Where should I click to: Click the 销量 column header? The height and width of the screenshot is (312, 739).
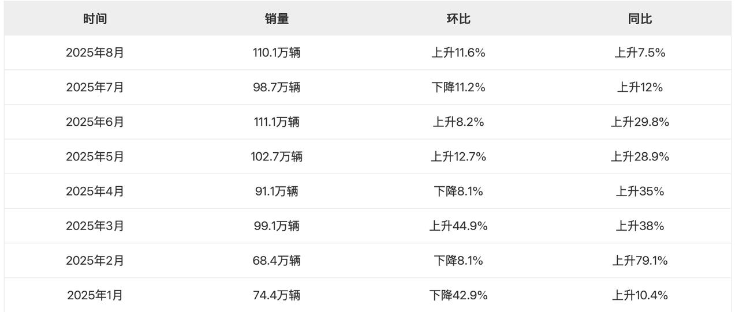277,18
